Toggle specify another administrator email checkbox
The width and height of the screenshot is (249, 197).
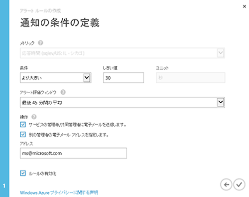pyautogui.click(x=23, y=134)
